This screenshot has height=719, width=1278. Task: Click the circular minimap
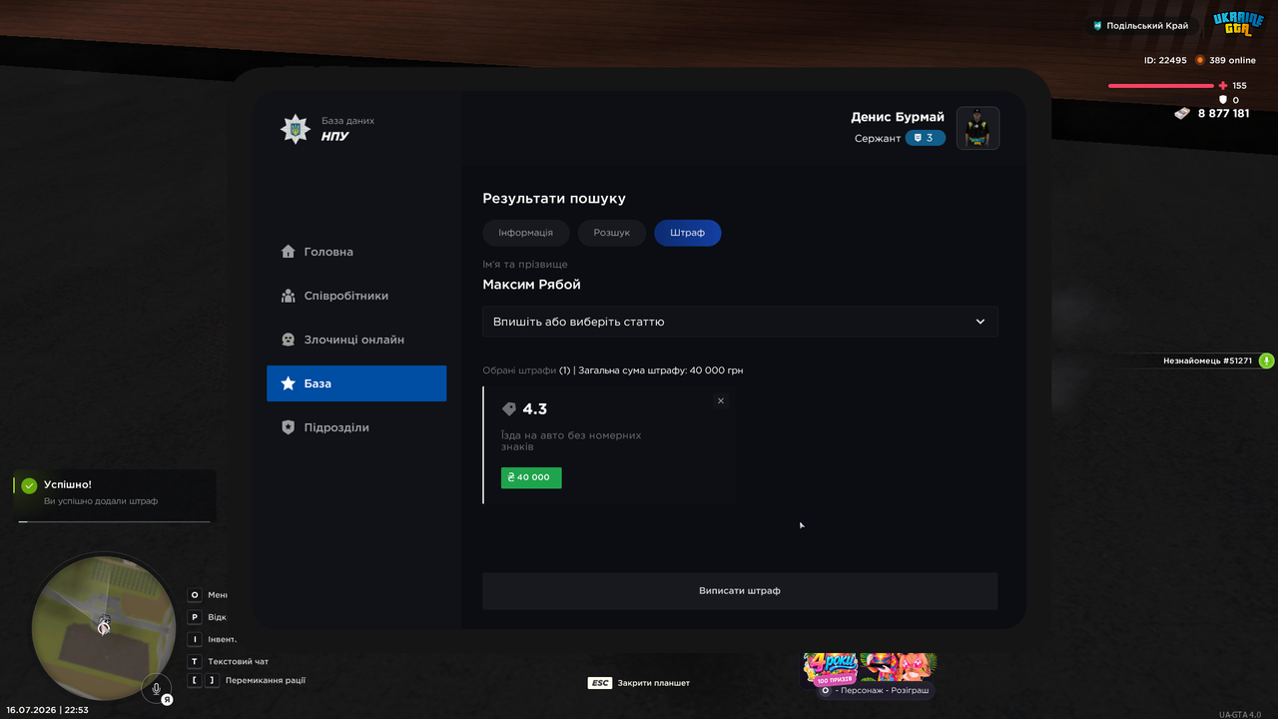pyautogui.click(x=104, y=627)
